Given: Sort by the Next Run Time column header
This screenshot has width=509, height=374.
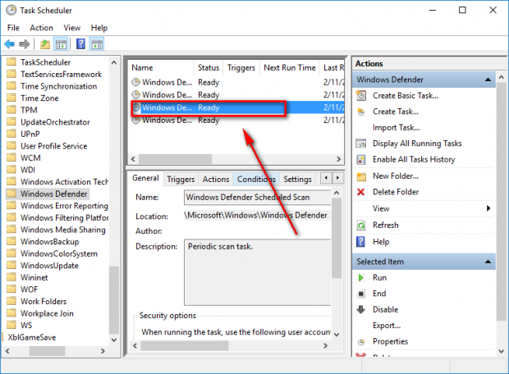Looking at the screenshot, I should click(x=290, y=67).
